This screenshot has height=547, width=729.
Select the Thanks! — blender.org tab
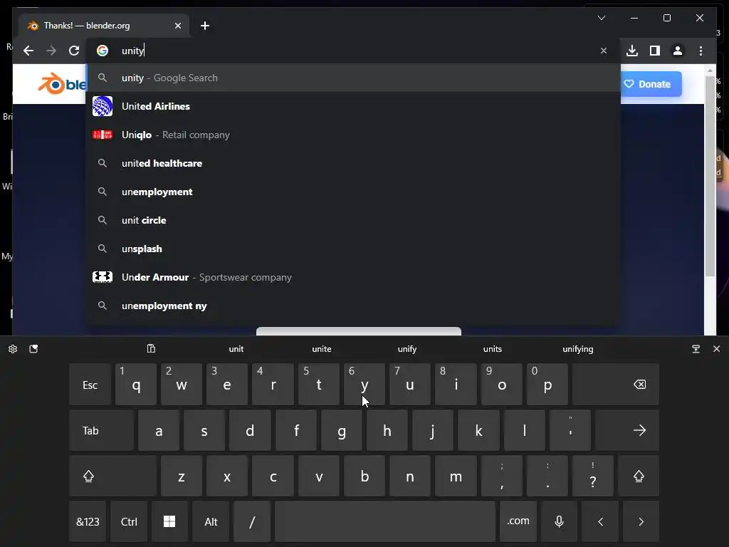[103, 26]
